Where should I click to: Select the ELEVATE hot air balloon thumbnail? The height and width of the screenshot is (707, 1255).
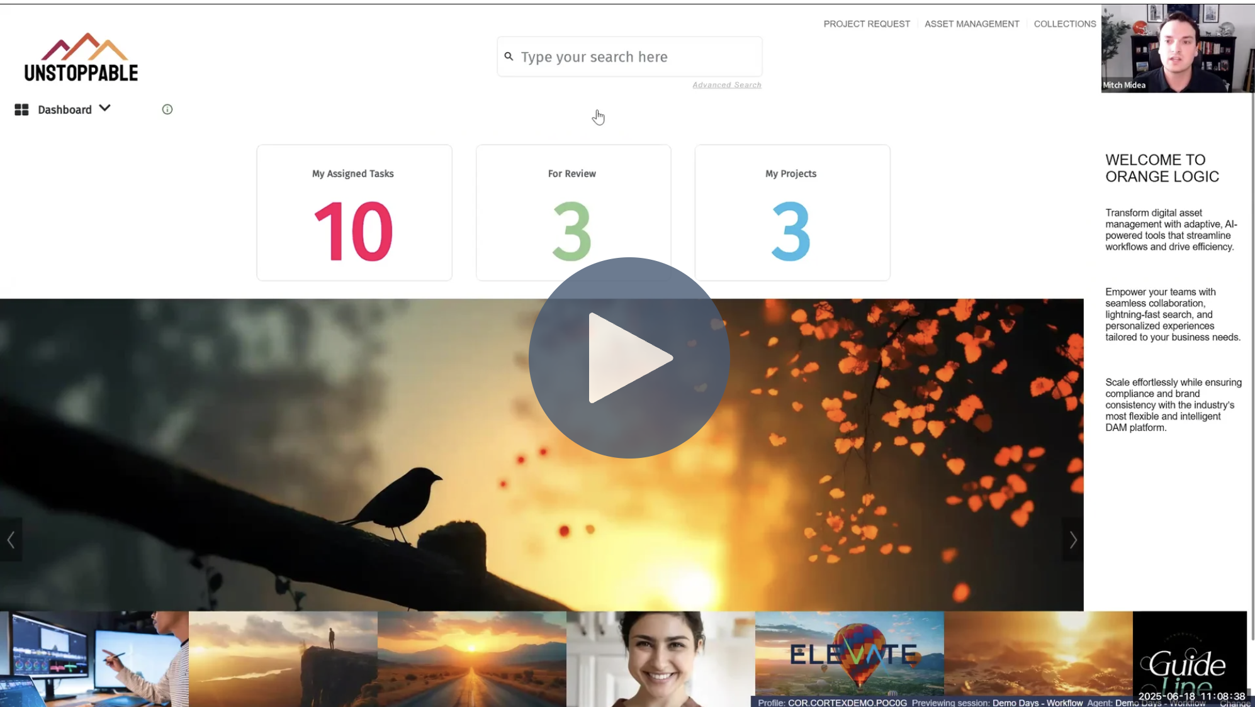(849, 654)
